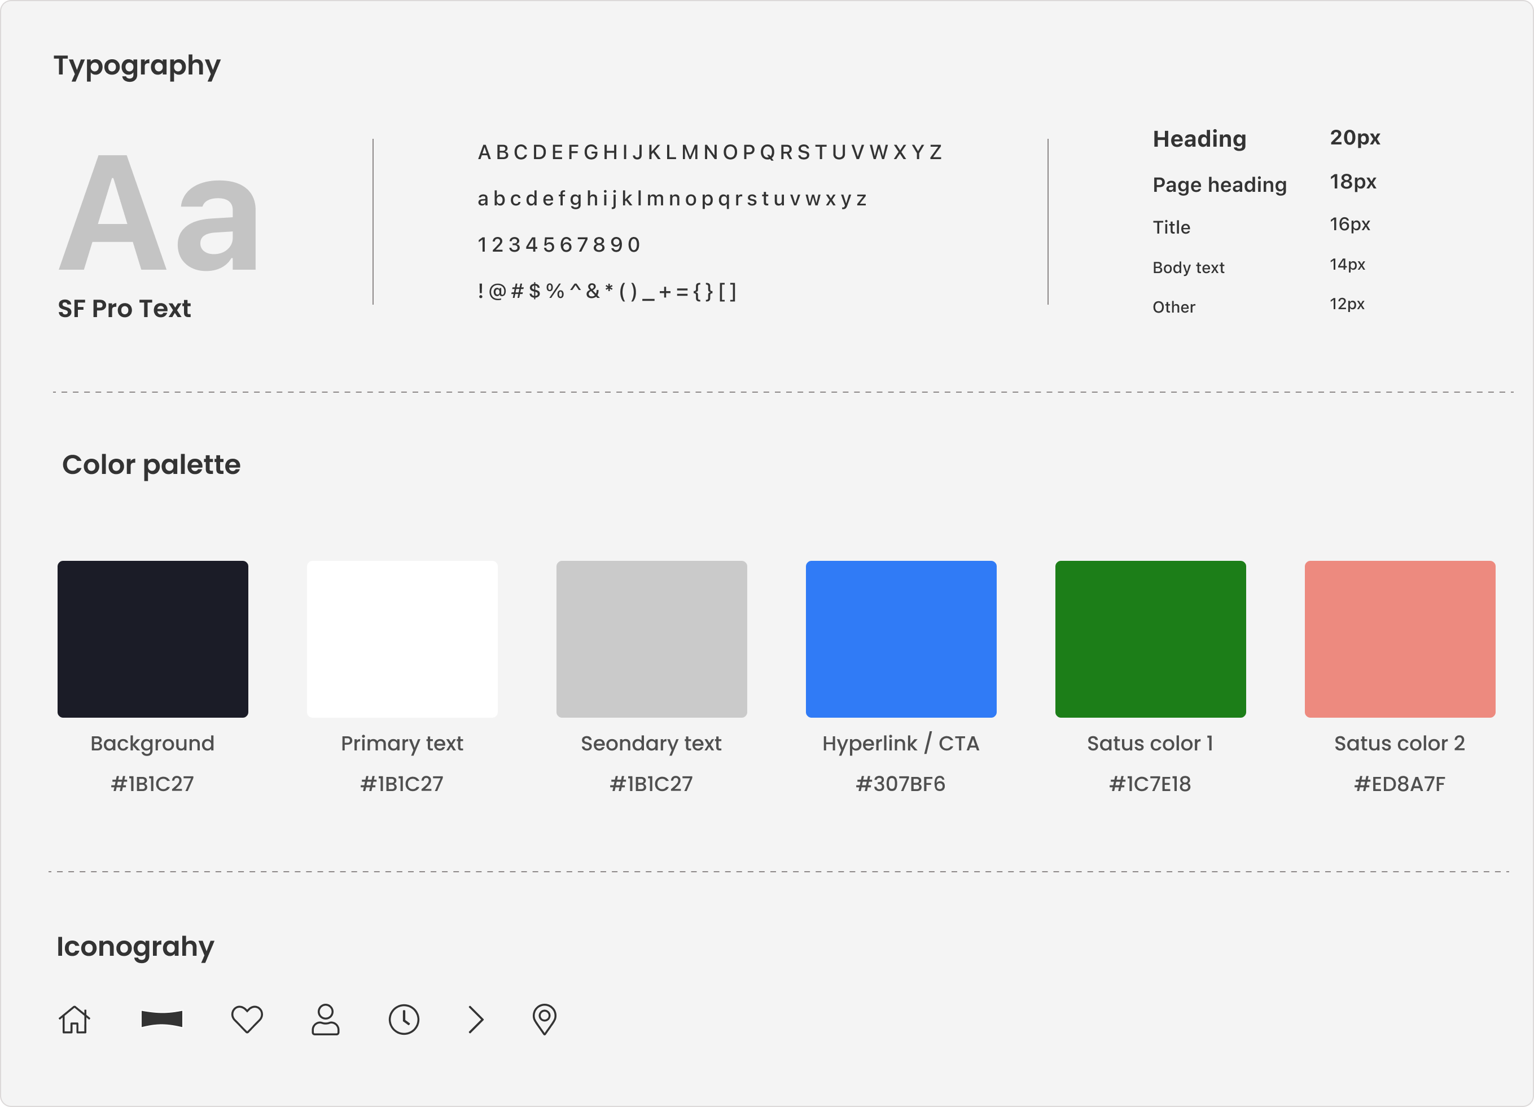Click the hex code under Seondary text
1534x1107 pixels.
(x=651, y=784)
